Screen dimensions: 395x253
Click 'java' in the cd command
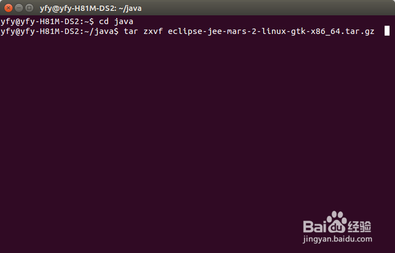click(x=124, y=21)
